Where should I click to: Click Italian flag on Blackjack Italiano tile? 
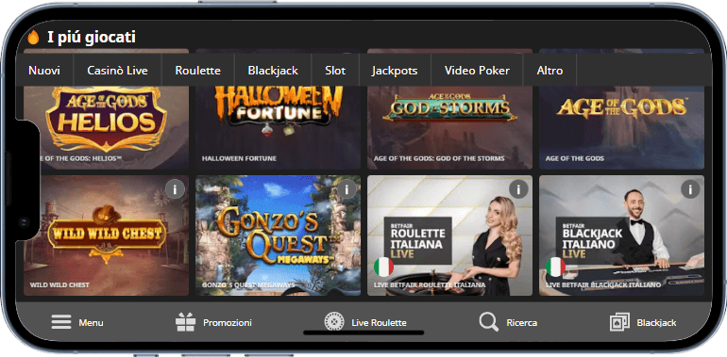[x=555, y=267]
